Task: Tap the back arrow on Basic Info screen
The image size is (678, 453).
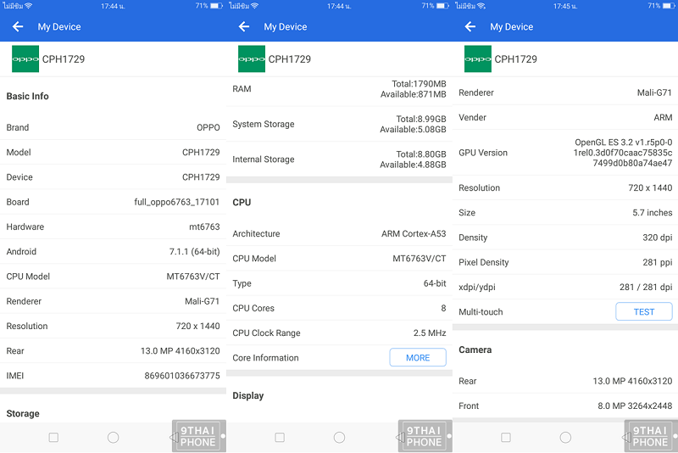Action: pyautogui.click(x=18, y=27)
